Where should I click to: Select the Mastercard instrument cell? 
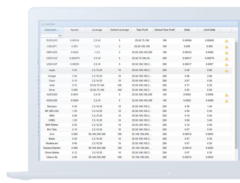click(52, 143)
